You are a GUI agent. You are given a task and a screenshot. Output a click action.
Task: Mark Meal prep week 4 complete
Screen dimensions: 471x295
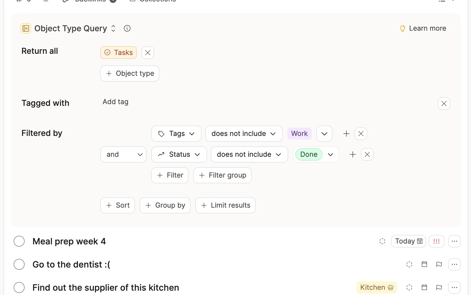click(x=19, y=241)
